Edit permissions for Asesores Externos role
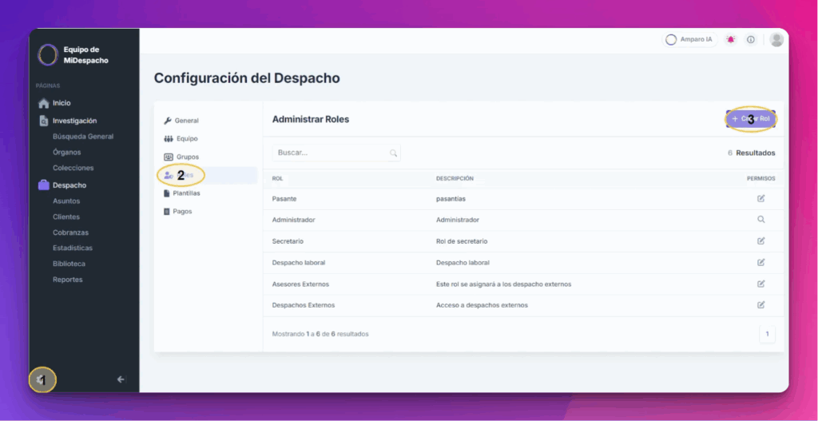This screenshot has height=421, width=818. pyautogui.click(x=761, y=284)
